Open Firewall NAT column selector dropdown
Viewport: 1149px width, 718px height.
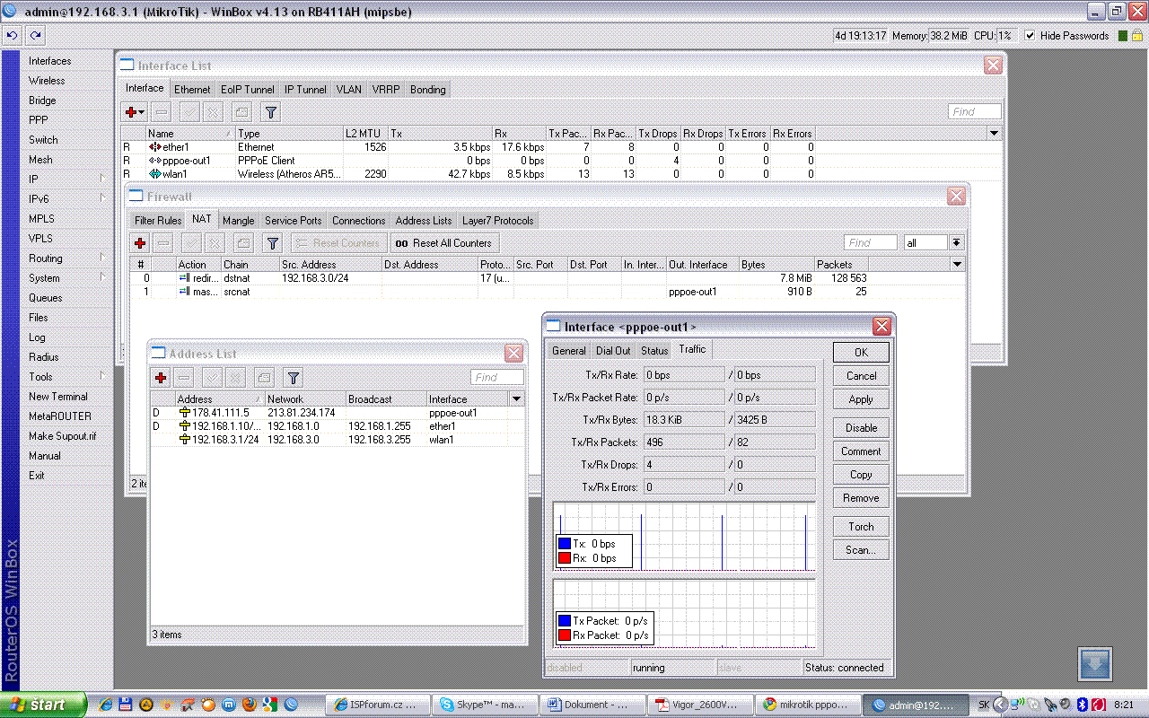point(958,264)
